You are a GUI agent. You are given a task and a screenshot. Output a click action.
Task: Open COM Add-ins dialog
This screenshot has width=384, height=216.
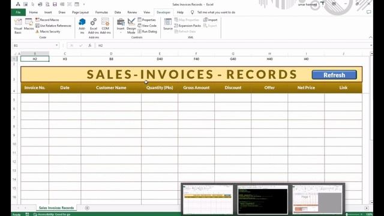pos(106,26)
